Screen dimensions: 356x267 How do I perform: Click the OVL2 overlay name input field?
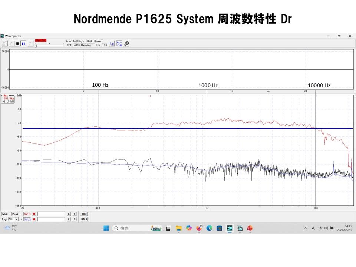51,219
